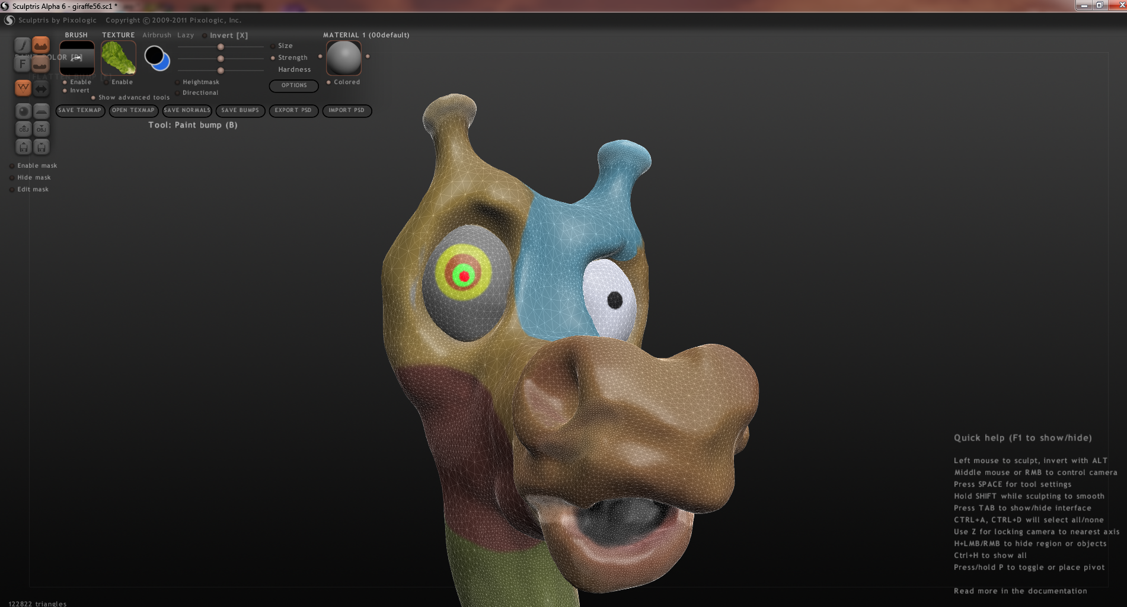Toggle Colored material option
The image size is (1127, 607).
(x=343, y=82)
